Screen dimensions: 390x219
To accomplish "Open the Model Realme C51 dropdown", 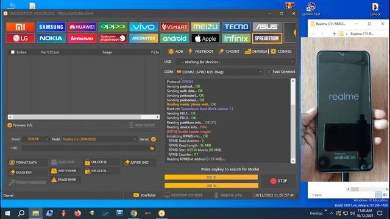I will (x=99, y=139).
